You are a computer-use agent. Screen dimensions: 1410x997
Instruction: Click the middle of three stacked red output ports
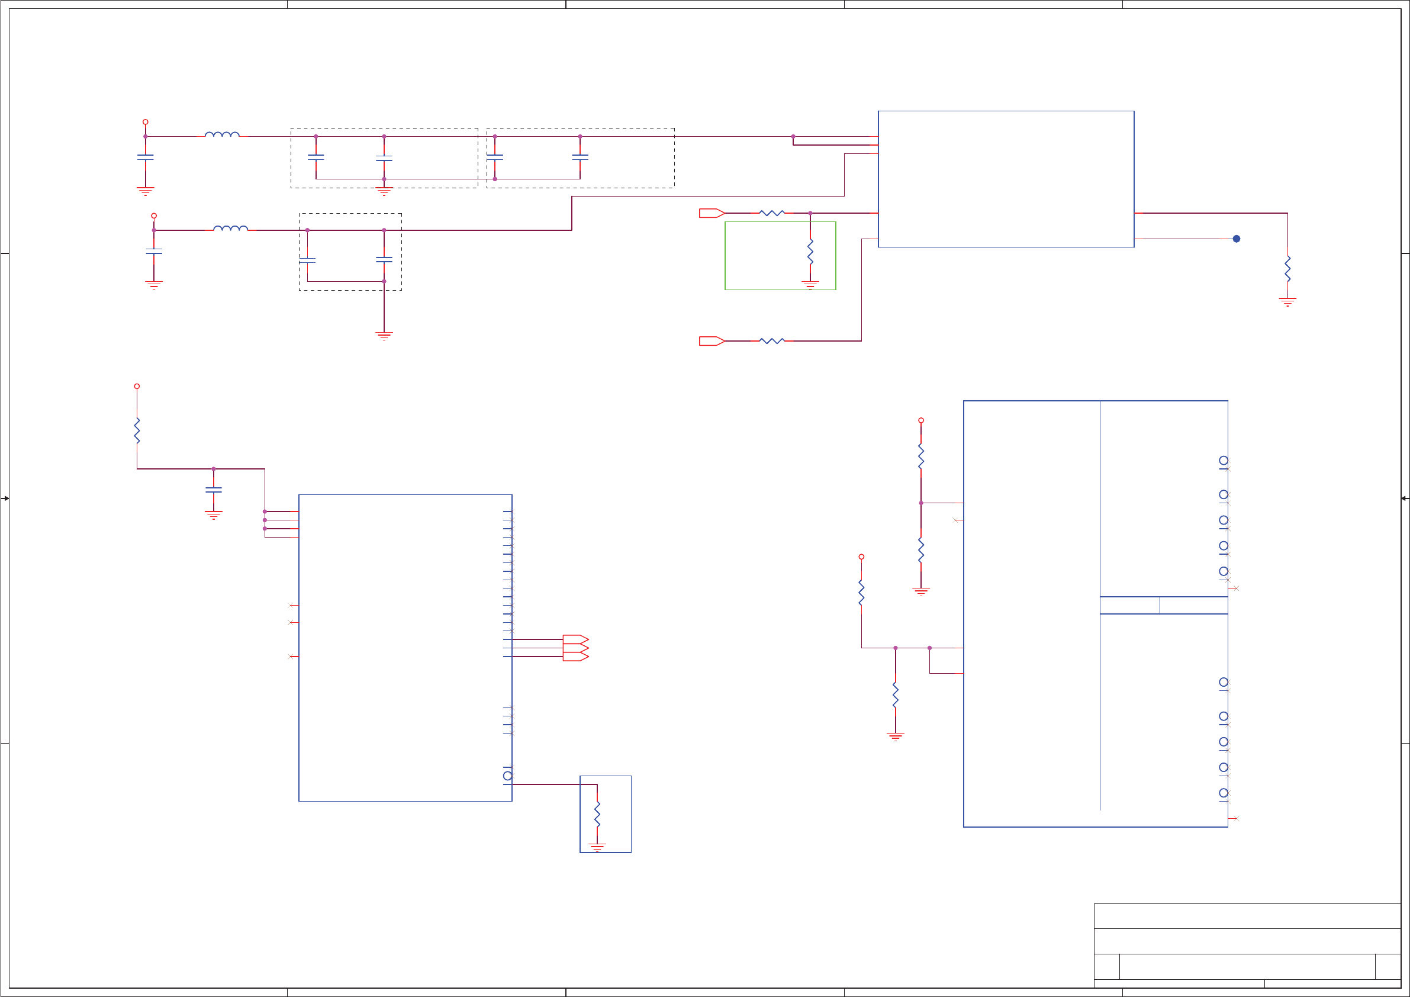tap(575, 648)
